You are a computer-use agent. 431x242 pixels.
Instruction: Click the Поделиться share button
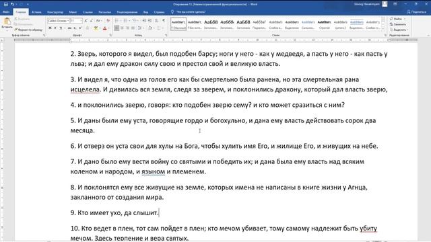click(417, 12)
